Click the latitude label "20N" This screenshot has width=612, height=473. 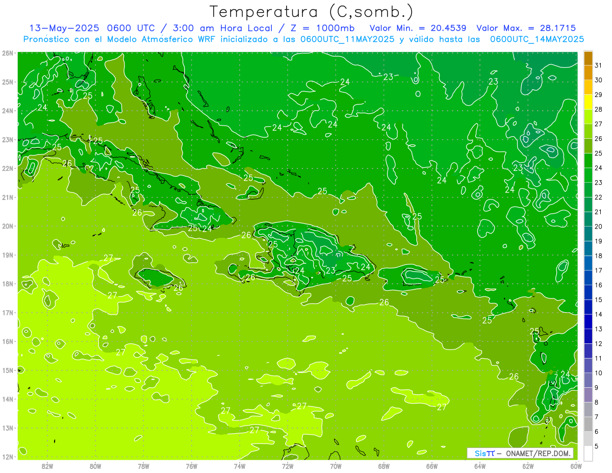[8, 226]
